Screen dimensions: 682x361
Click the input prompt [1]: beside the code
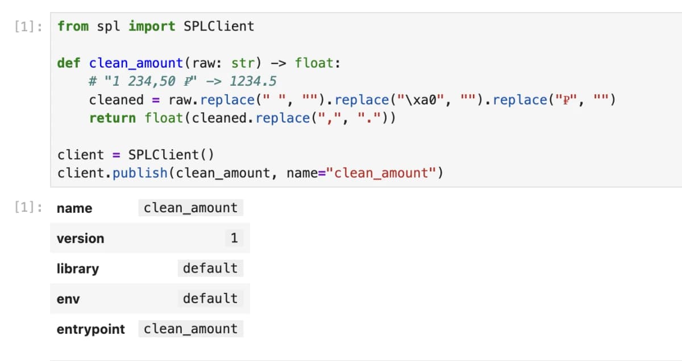tap(27, 26)
